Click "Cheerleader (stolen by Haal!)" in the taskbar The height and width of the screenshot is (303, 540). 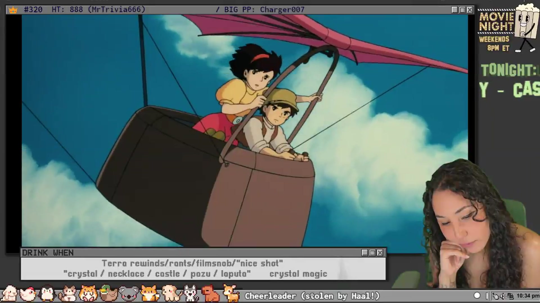pos(312,296)
